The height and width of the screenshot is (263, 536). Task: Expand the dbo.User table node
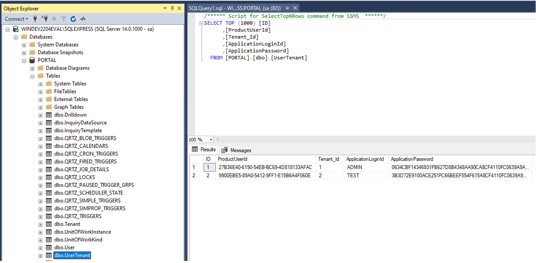tap(40, 248)
